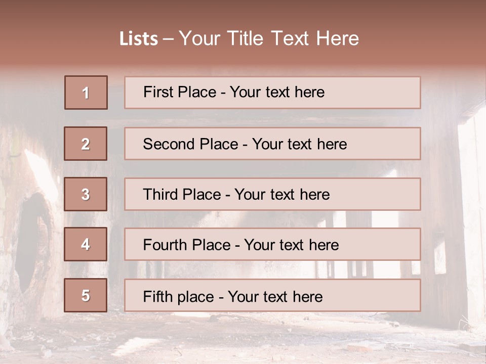Click the words 'First Place' in row one
This screenshot has height=364, width=486.
(x=180, y=92)
